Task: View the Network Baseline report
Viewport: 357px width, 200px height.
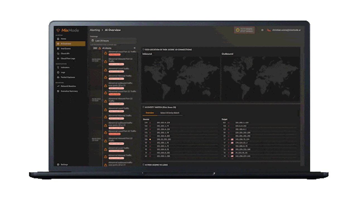Action: tap(68, 86)
